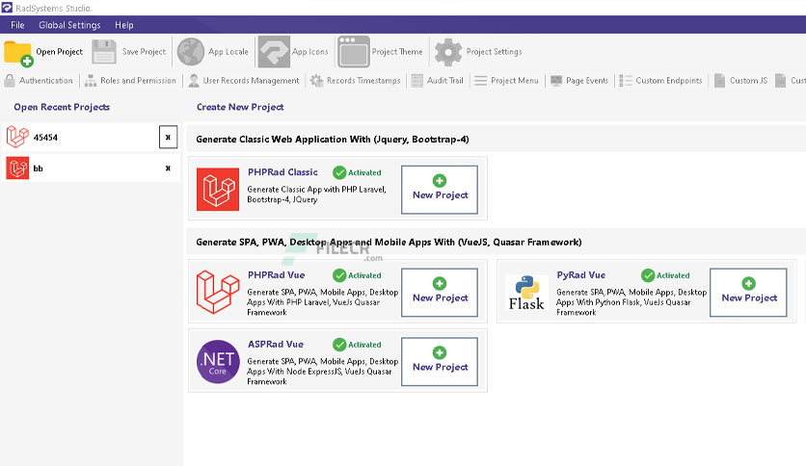Click the ASPRad Vue title link
The image size is (806, 466).
(276, 345)
